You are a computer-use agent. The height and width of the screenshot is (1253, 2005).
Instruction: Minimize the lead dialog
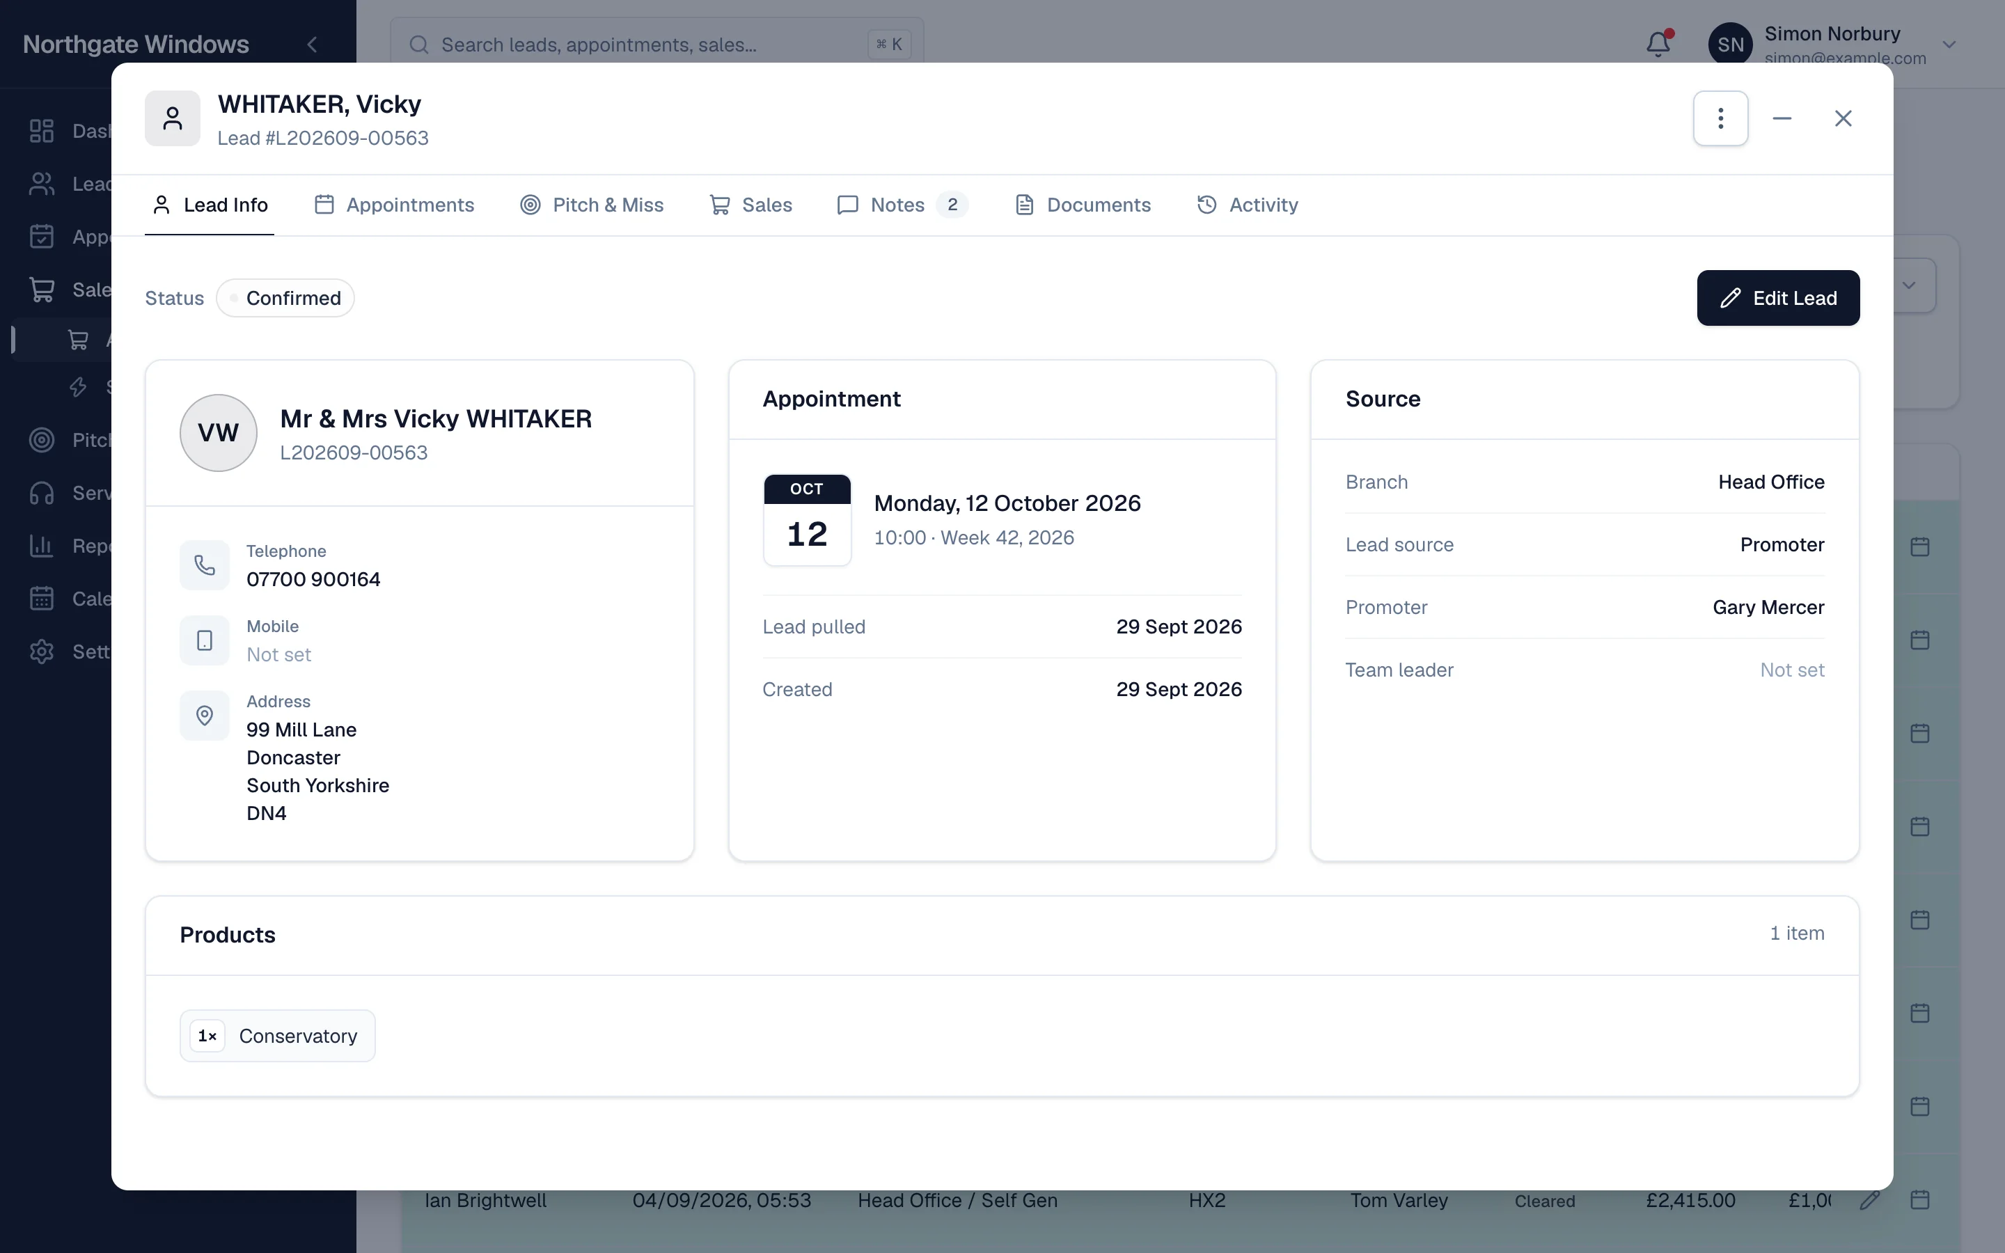pos(1782,118)
